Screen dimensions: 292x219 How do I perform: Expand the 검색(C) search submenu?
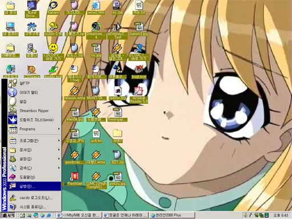coord(35,168)
